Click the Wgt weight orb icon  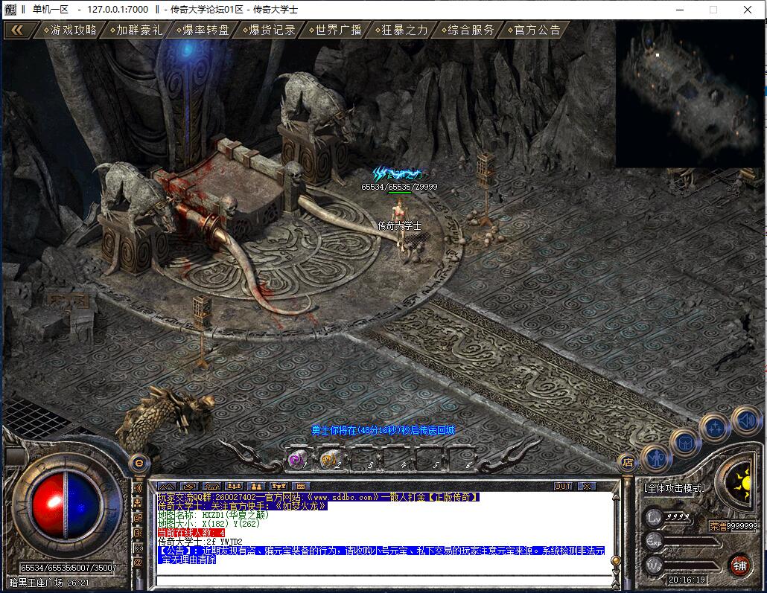(655, 565)
